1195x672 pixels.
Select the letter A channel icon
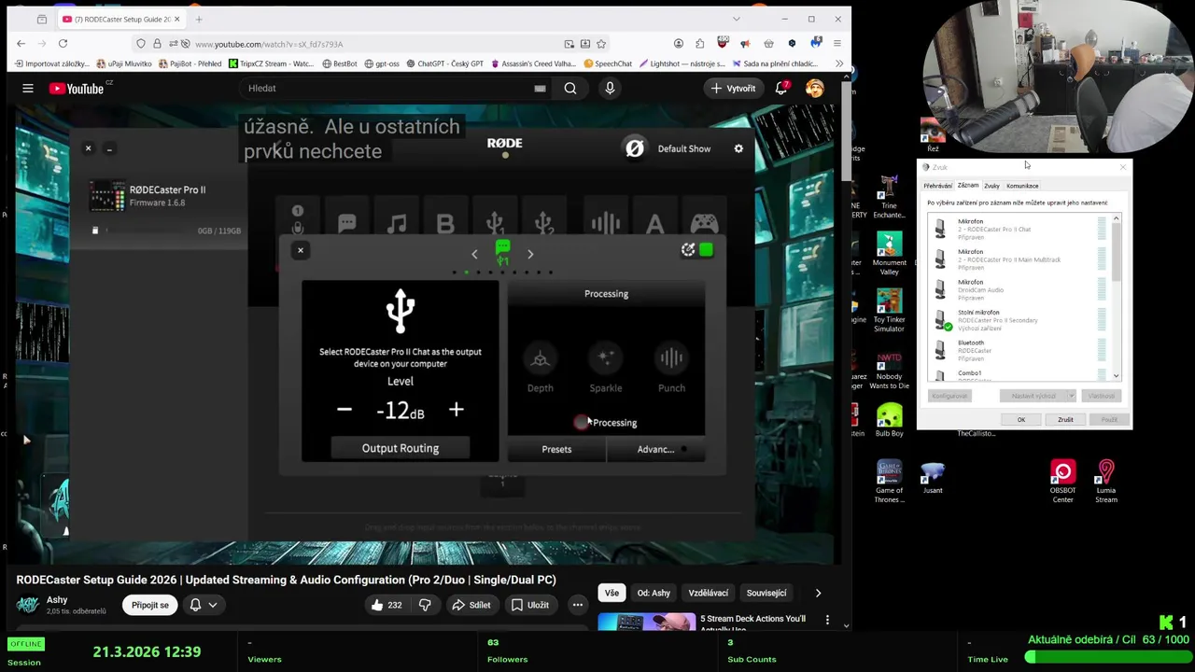pyautogui.click(x=654, y=223)
